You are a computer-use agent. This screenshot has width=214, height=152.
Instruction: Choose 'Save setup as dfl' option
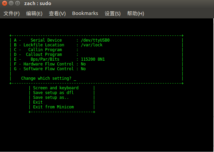(x=53, y=93)
